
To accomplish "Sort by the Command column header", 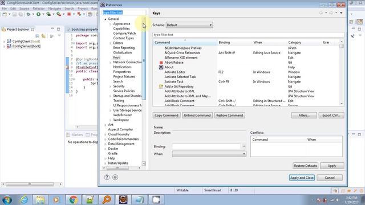I will 185,42.
